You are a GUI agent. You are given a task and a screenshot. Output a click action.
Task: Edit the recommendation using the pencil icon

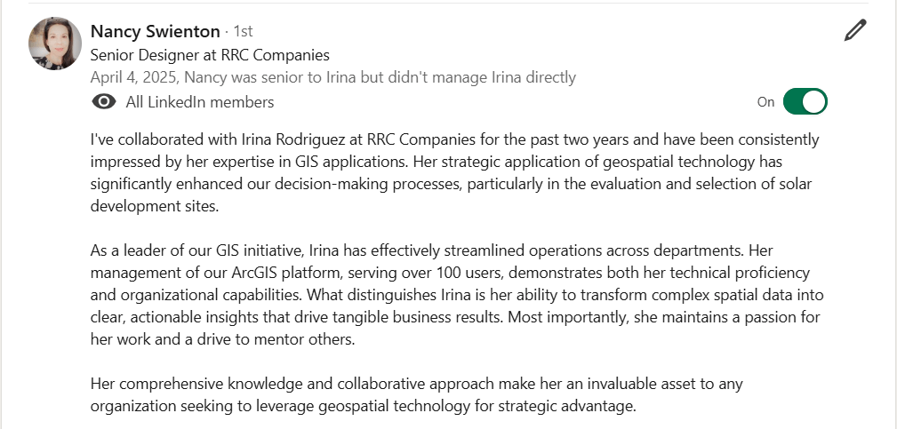[x=855, y=30]
